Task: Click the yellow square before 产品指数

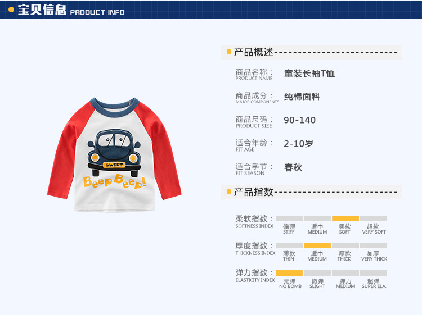Action: click(x=229, y=191)
